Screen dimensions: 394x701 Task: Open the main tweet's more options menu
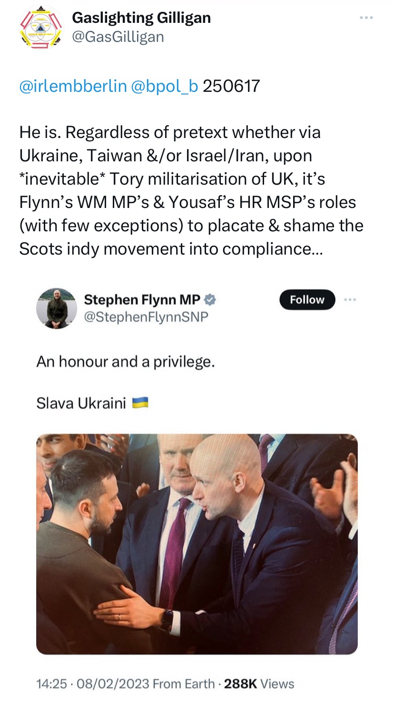366,18
